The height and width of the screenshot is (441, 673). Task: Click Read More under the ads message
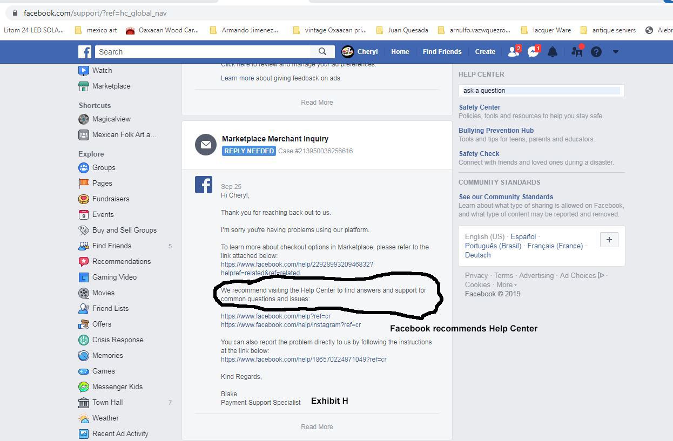coord(317,103)
